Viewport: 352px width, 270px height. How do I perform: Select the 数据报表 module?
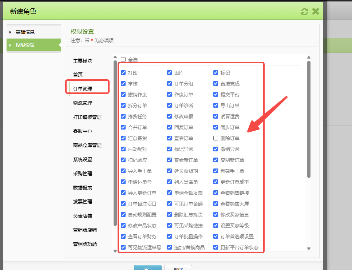coord(87,187)
